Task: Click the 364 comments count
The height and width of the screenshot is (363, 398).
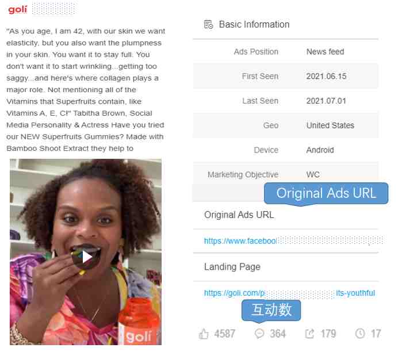Action: pyautogui.click(x=278, y=334)
